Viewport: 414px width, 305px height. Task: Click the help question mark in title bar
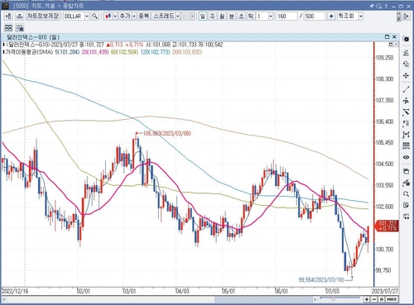click(386, 6)
